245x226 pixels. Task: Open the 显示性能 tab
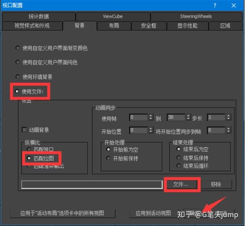[188, 26]
